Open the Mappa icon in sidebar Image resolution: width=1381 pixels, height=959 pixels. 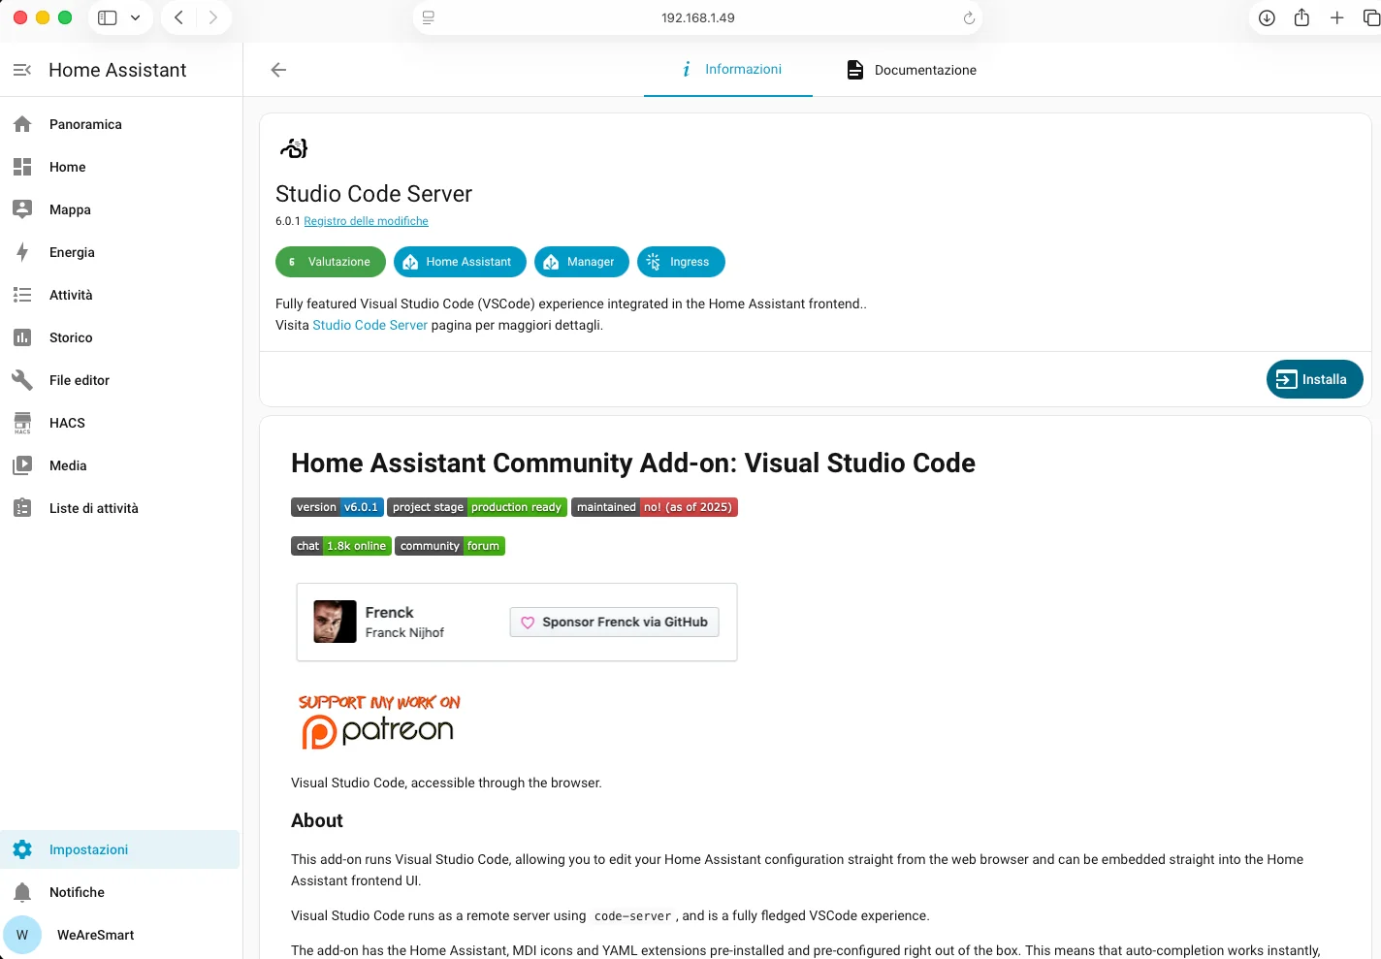click(22, 209)
